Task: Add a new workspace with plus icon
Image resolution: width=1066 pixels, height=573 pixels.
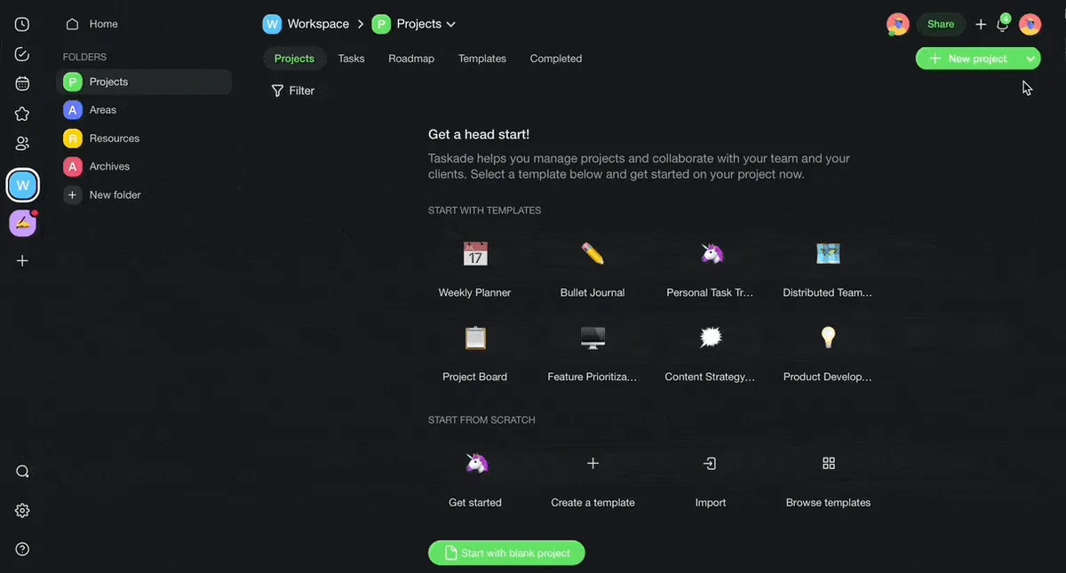Action: pos(22,260)
